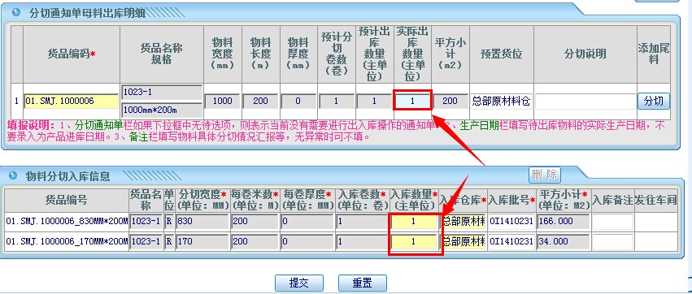This screenshot has height=294, width=692.
Task: Click the 分切 button in row 1
Action: click(654, 101)
